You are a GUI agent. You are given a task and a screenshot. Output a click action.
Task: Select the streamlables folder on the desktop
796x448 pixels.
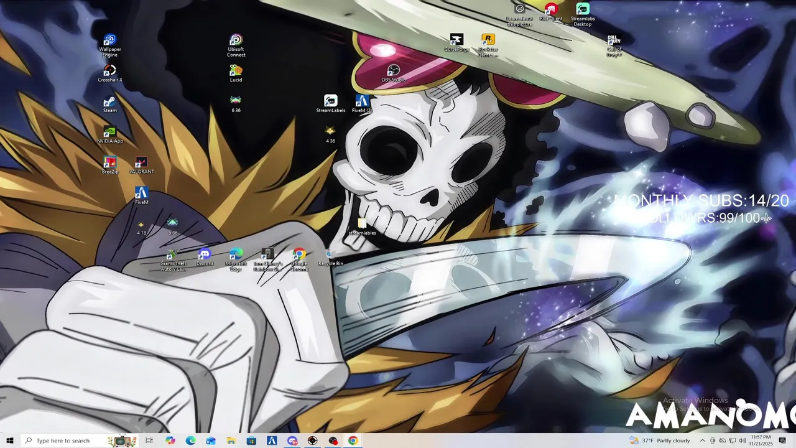point(362,226)
